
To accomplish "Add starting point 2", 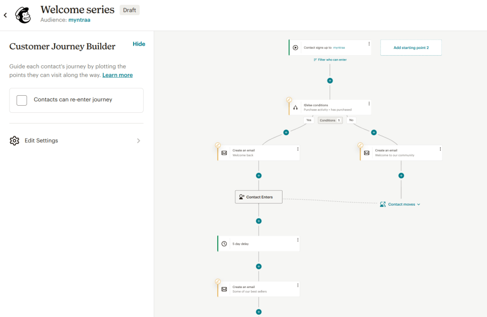I will tap(411, 48).
